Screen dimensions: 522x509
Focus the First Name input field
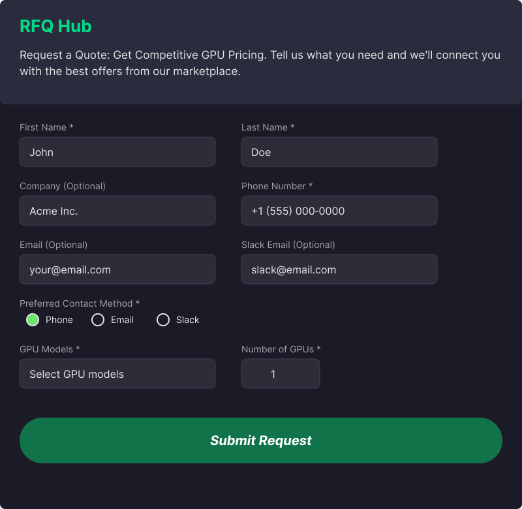pyautogui.click(x=117, y=152)
